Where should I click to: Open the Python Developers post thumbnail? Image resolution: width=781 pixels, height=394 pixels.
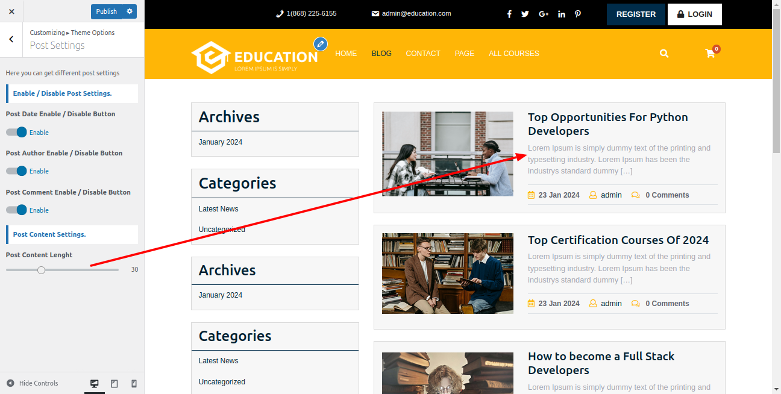tap(447, 154)
